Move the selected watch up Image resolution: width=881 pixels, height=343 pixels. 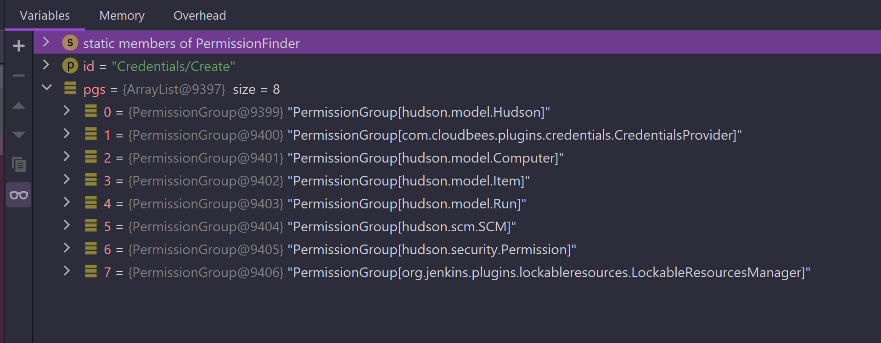pyautogui.click(x=18, y=105)
